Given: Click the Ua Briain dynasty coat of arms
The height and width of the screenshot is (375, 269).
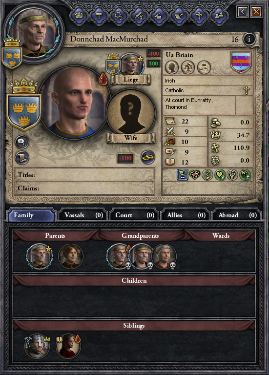Looking at the screenshot, I should coord(241,62).
